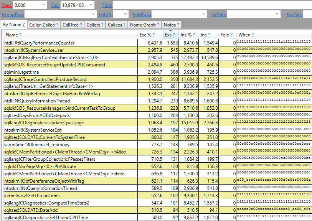Click the Fold% link

pos(106,15)
